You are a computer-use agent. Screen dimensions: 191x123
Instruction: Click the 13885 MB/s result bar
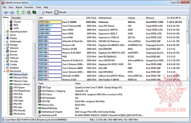pos(50,26)
